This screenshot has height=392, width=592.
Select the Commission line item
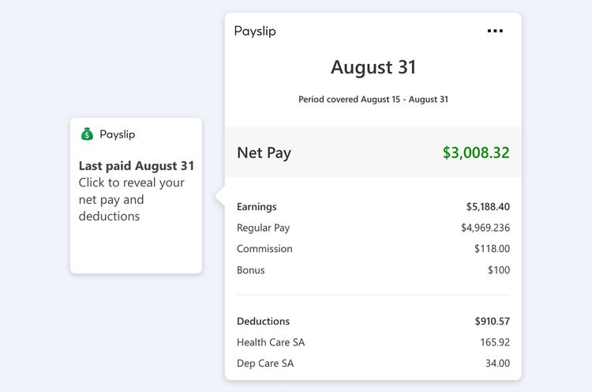pos(264,249)
